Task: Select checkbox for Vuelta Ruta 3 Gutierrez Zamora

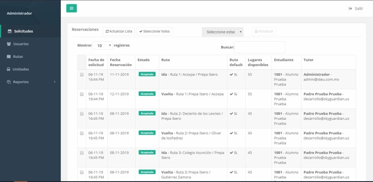Action: pyautogui.click(x=81, y=173)
